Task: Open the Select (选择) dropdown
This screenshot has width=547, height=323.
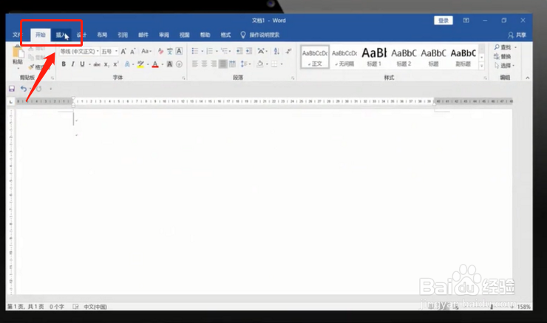Action: (x=505, y=66)
